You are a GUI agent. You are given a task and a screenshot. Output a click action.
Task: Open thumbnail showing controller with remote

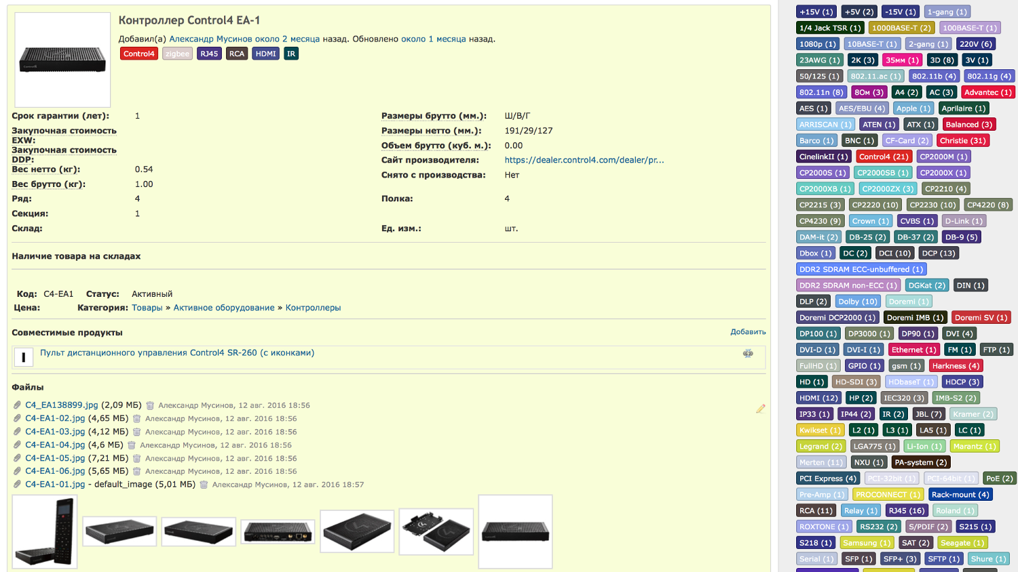tap(45, 531)
